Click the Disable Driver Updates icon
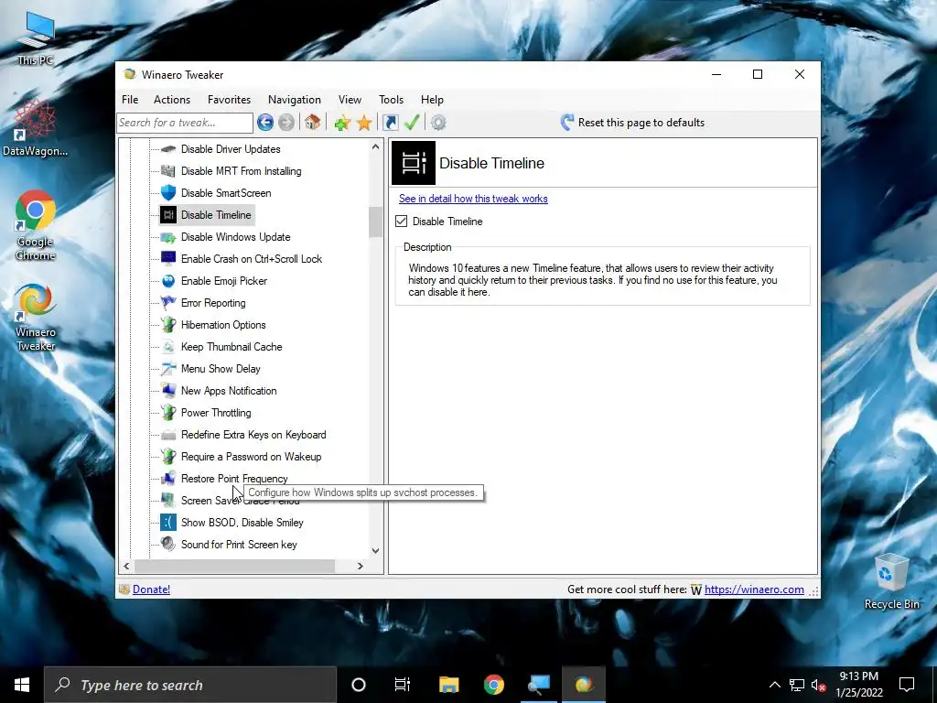The height and width of the screenshot is (703, 937). [168, 149]
